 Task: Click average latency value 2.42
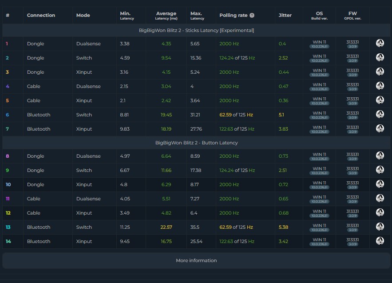pyautogui.click(x=166, y=100)
